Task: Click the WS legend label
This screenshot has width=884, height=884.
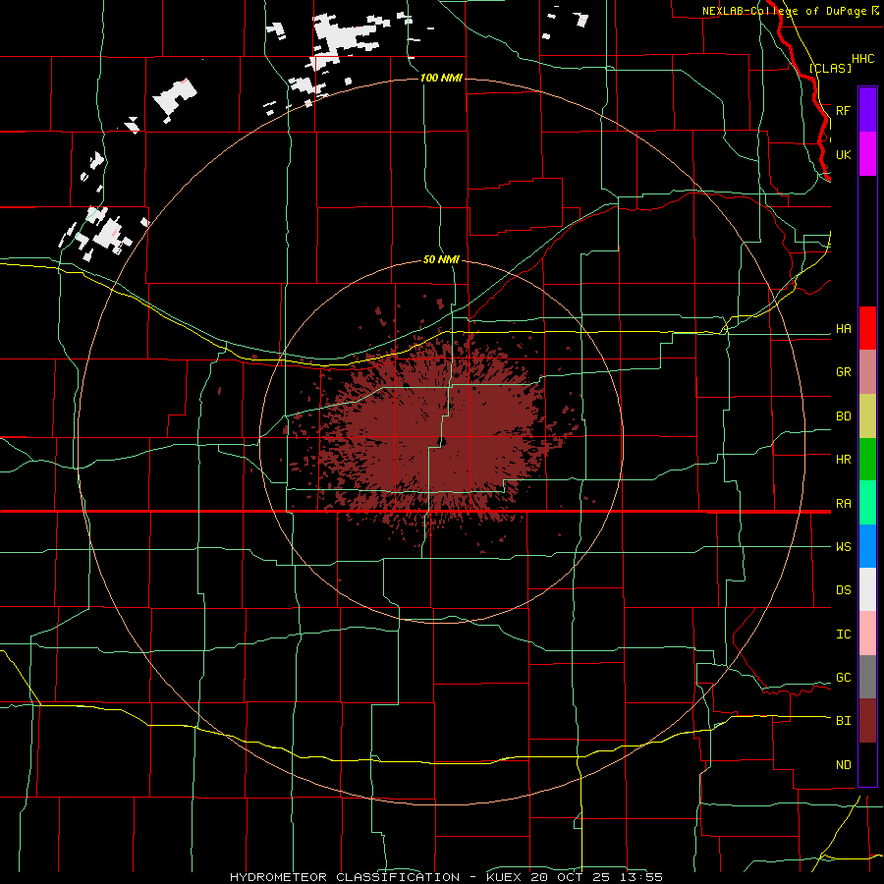Action: (843, 547)
